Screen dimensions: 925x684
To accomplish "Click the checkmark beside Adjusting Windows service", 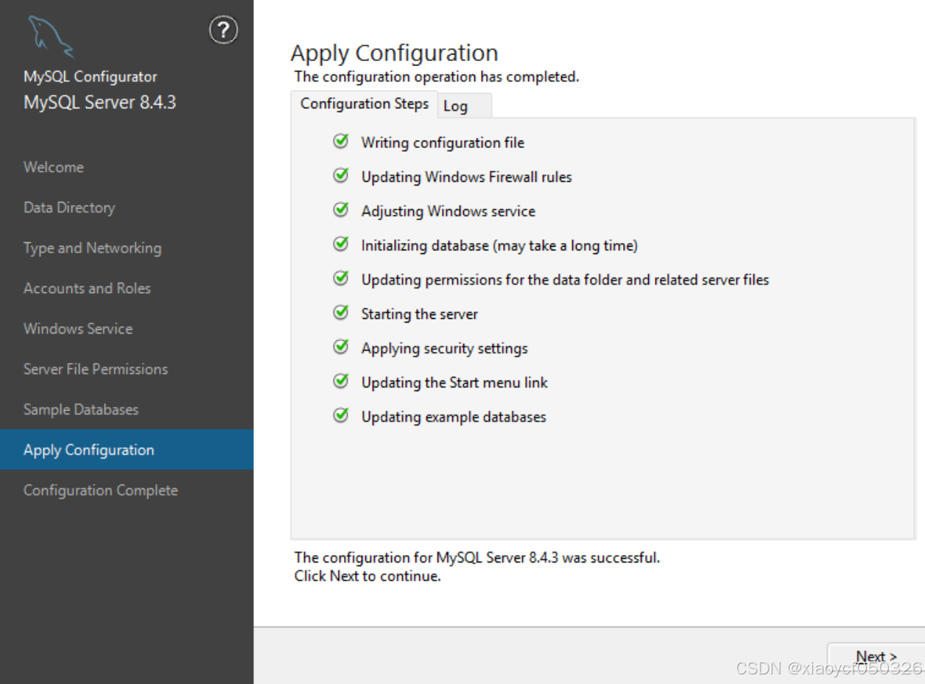I will 341,210.
